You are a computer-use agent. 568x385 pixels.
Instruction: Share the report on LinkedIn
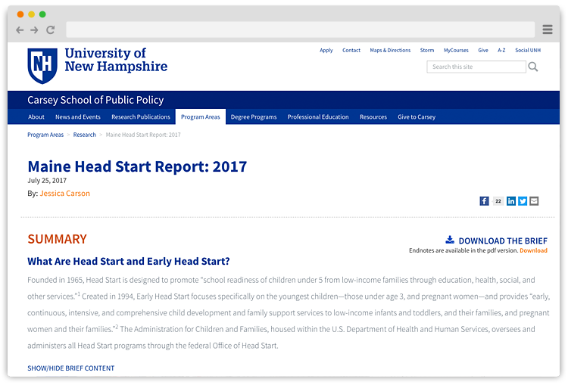pyautogui.click(x=511, y=201)
